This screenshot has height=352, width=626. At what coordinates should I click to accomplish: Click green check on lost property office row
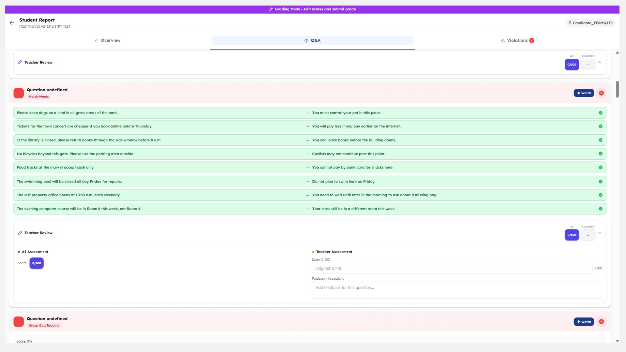[x=600, y=195]
